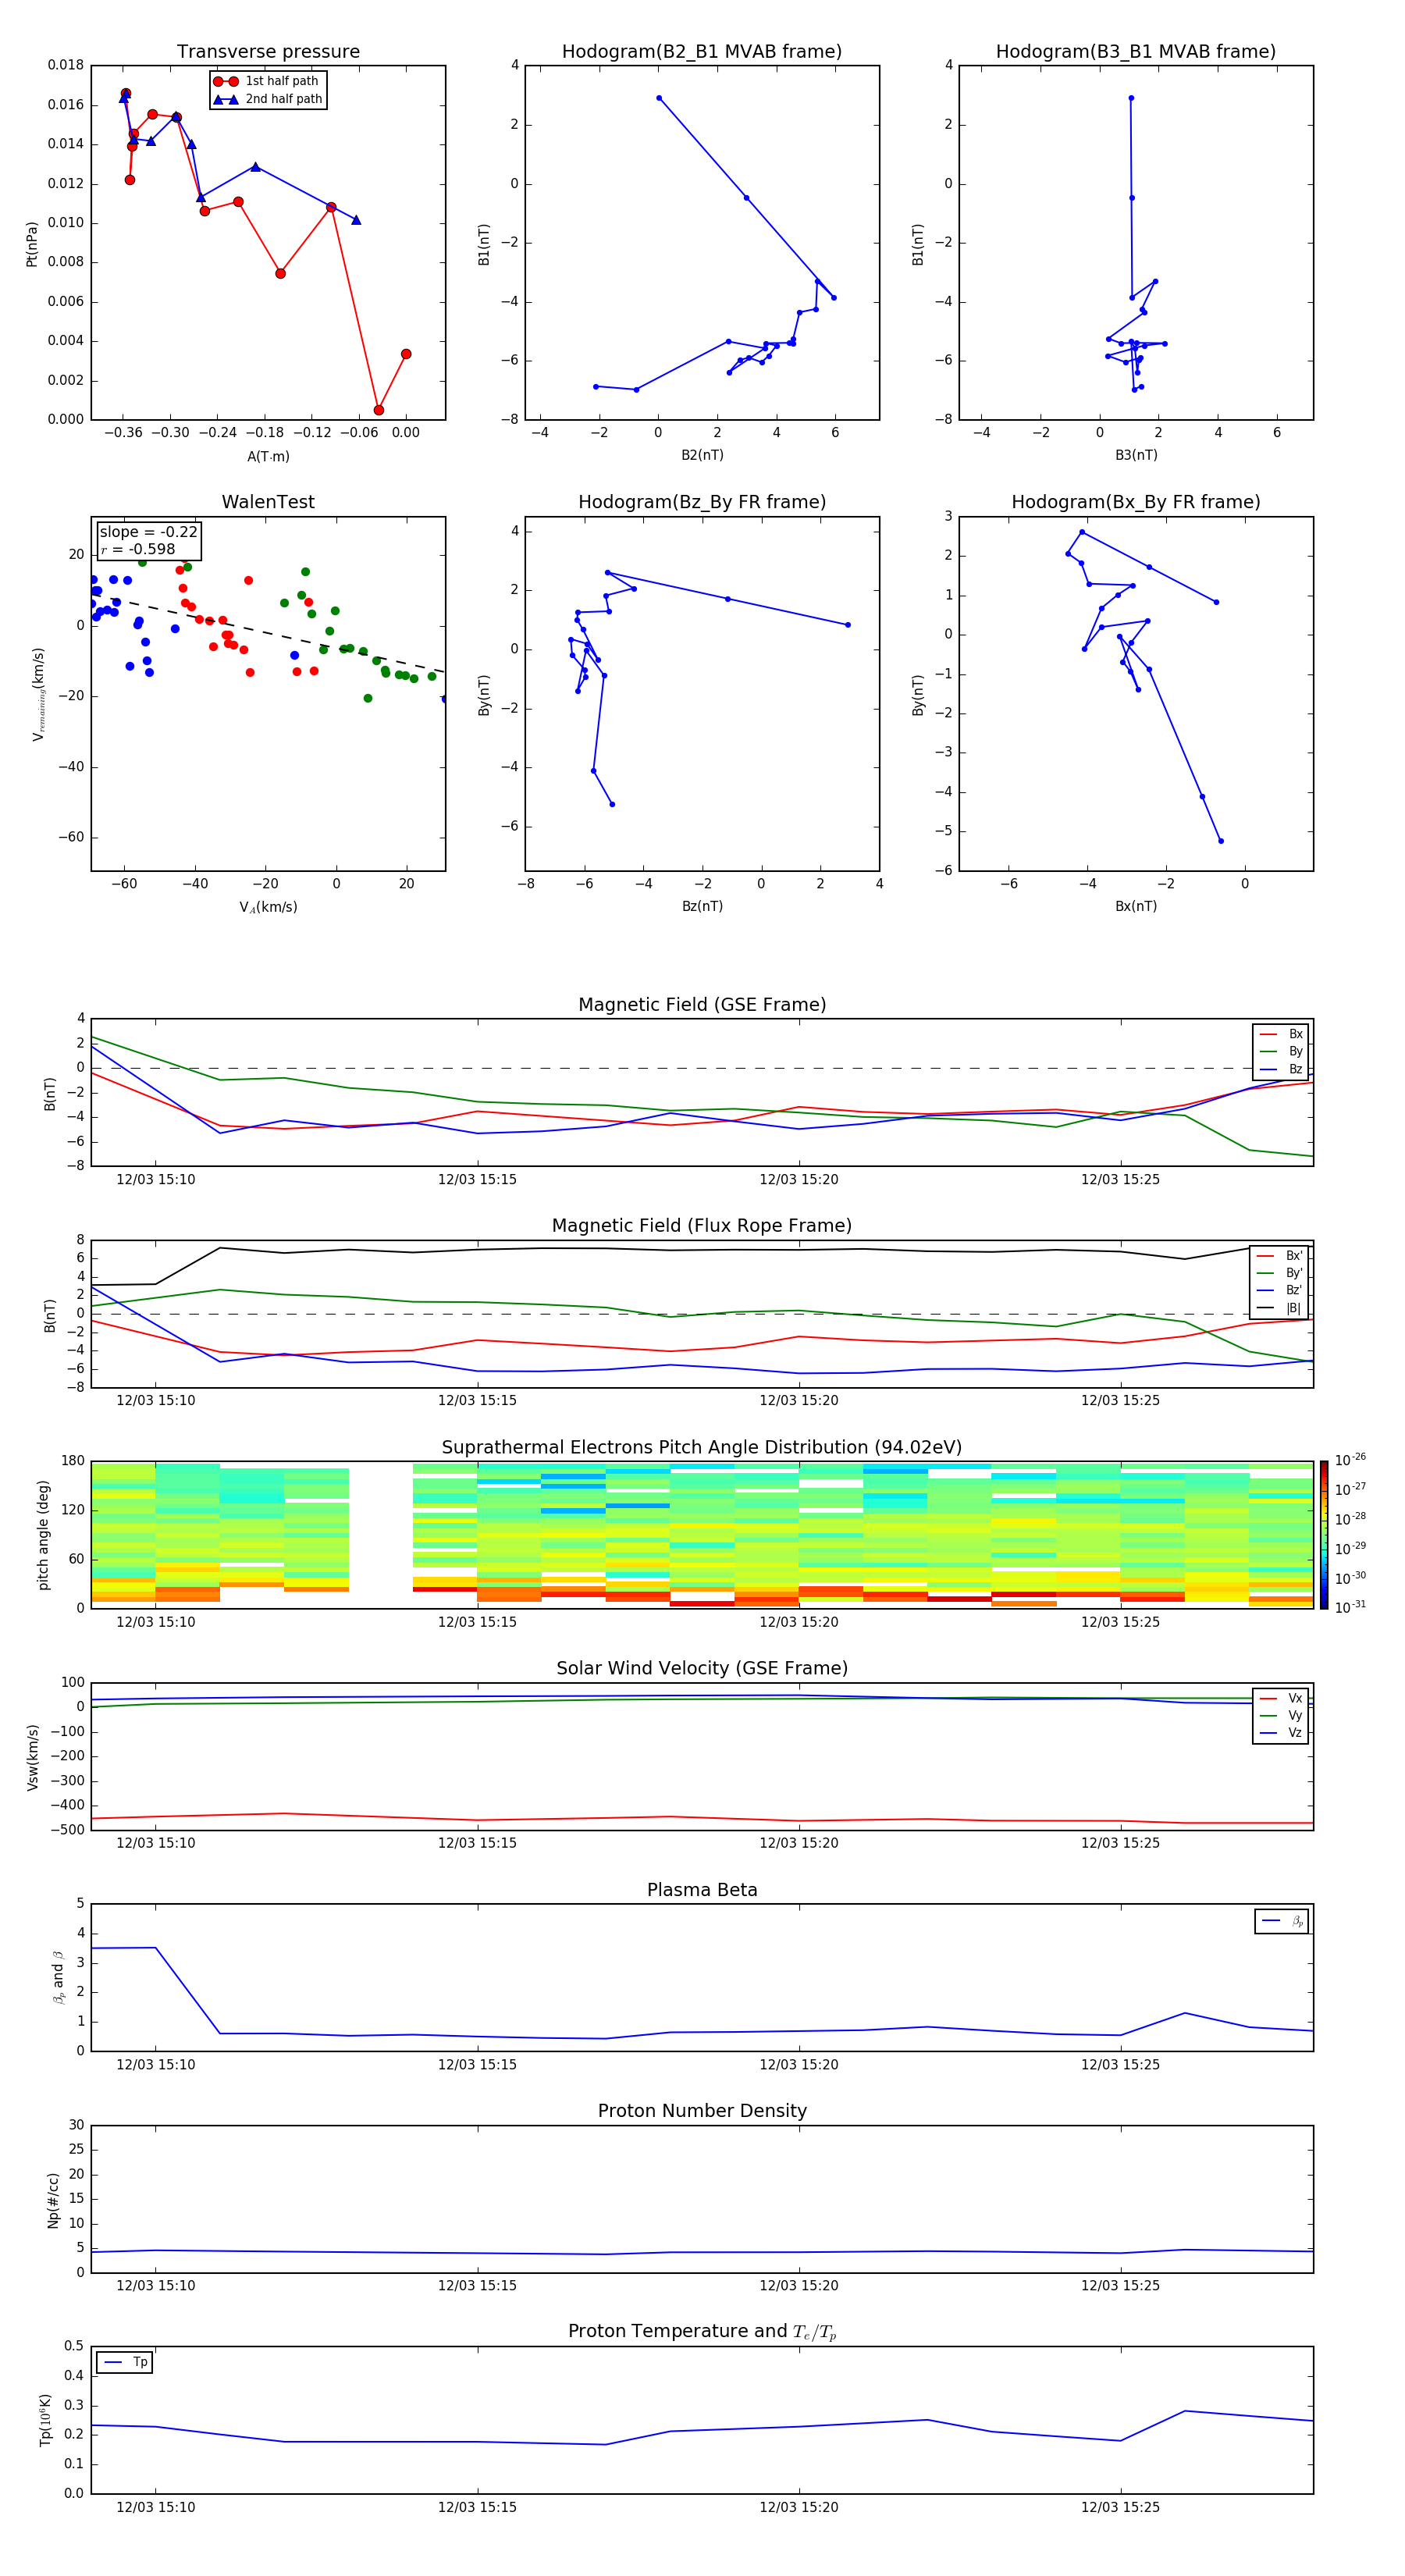The width and height of the screenshot is (1405, 2576).
Task: Click the lowest red point in Transverse pressure
Action: 379,410
